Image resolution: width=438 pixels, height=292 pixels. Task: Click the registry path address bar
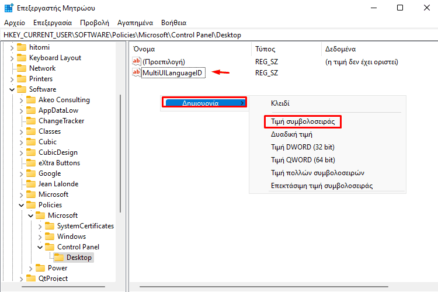click(219, 35)
